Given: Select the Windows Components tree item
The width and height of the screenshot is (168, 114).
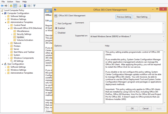Looking at the screenshot, I should [x=24, y=58].
